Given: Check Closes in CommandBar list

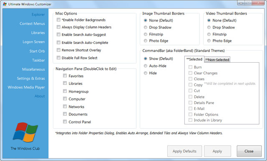Looking at the screenshot, I should tap(190, 79).
